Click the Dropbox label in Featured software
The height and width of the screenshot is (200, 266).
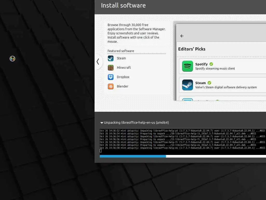(123, 77)
